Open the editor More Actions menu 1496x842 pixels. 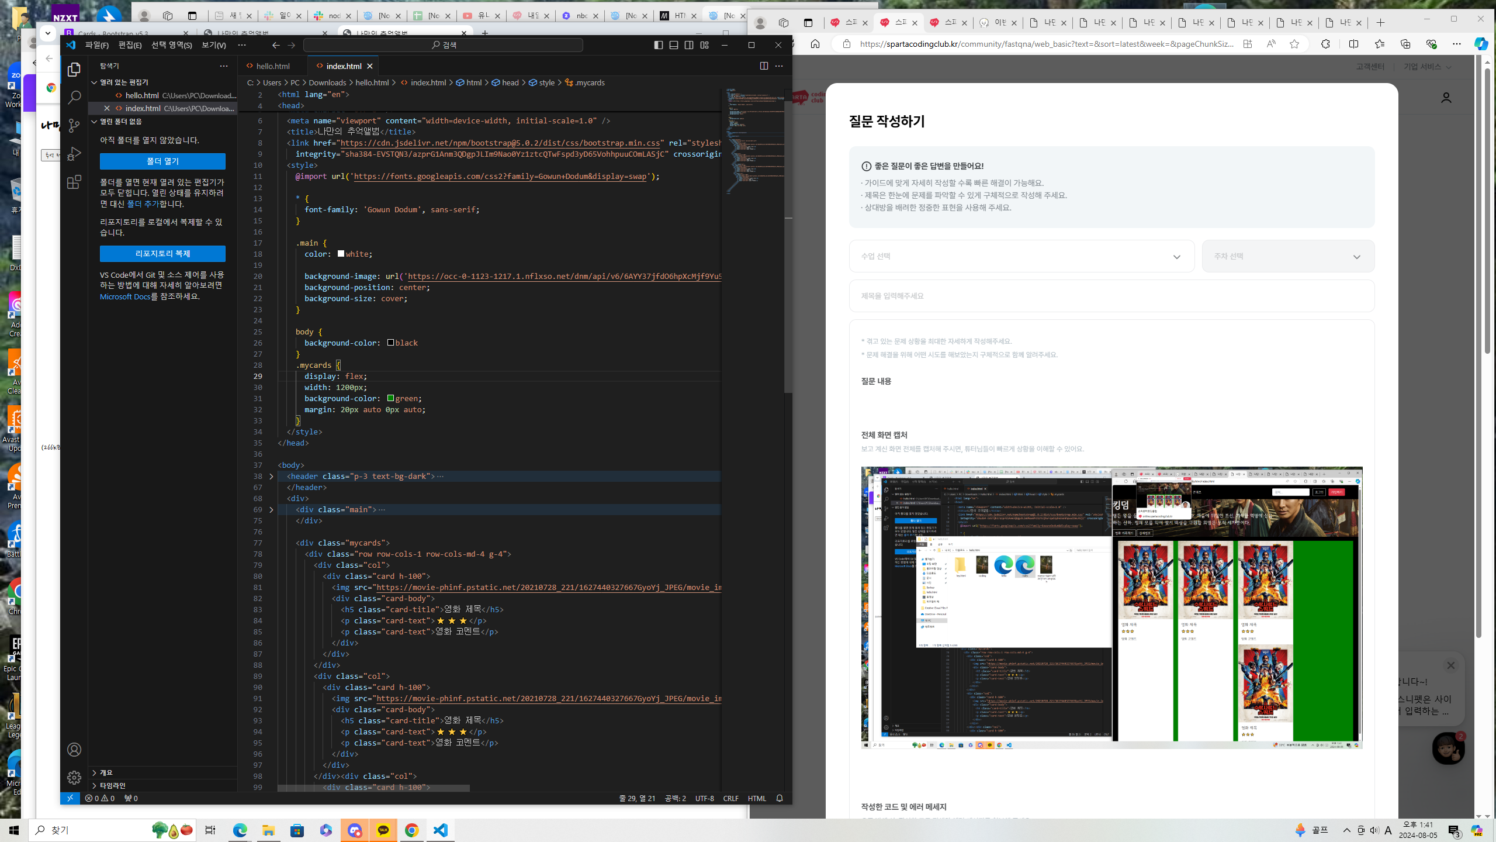coord(779,66)
